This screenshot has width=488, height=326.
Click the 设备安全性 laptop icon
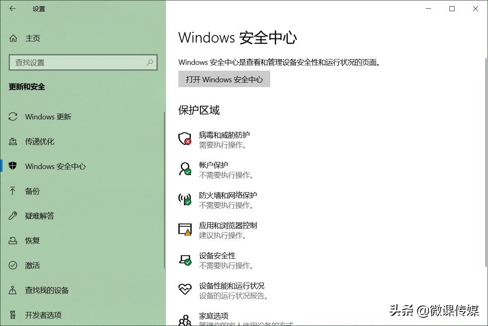click(185, 260)
